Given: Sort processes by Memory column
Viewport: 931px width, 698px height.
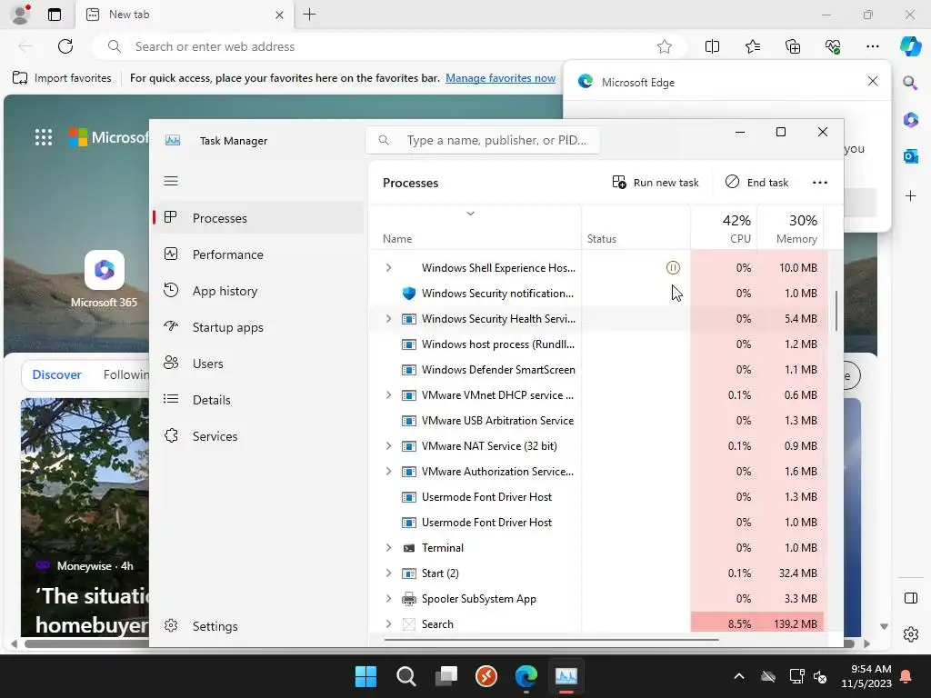Looking at the screenshot, I should [790, 228].
